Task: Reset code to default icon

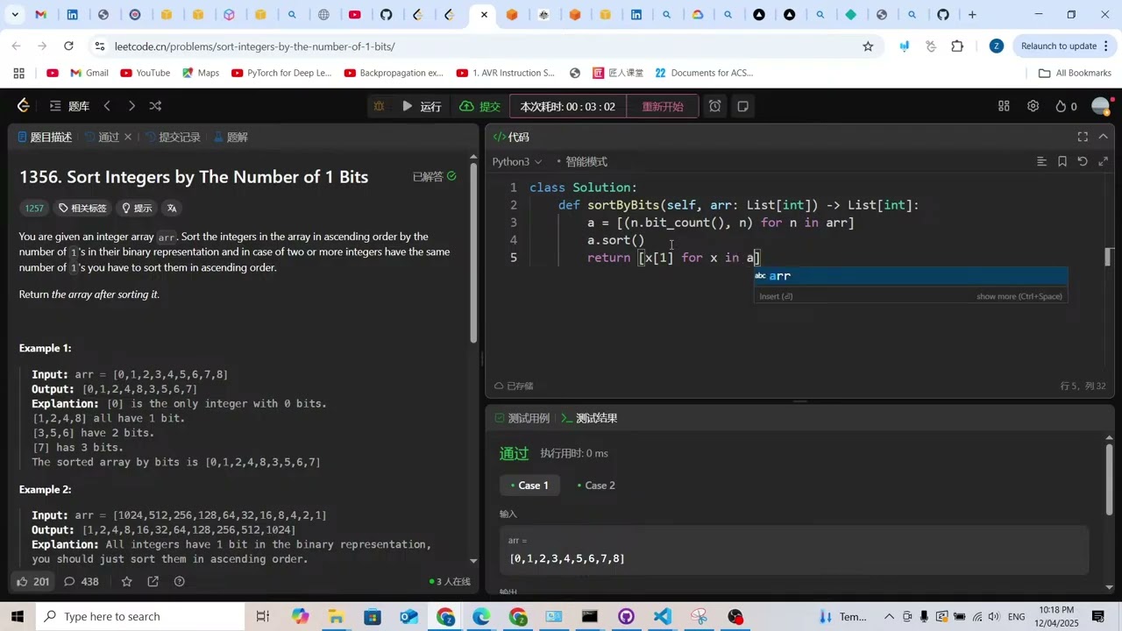Action: point(1083,161)
